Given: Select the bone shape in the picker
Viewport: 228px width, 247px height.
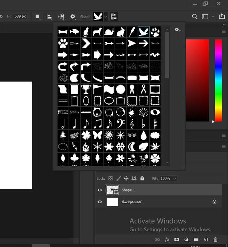Looking at the screenshot, I should tap(63, 32).
